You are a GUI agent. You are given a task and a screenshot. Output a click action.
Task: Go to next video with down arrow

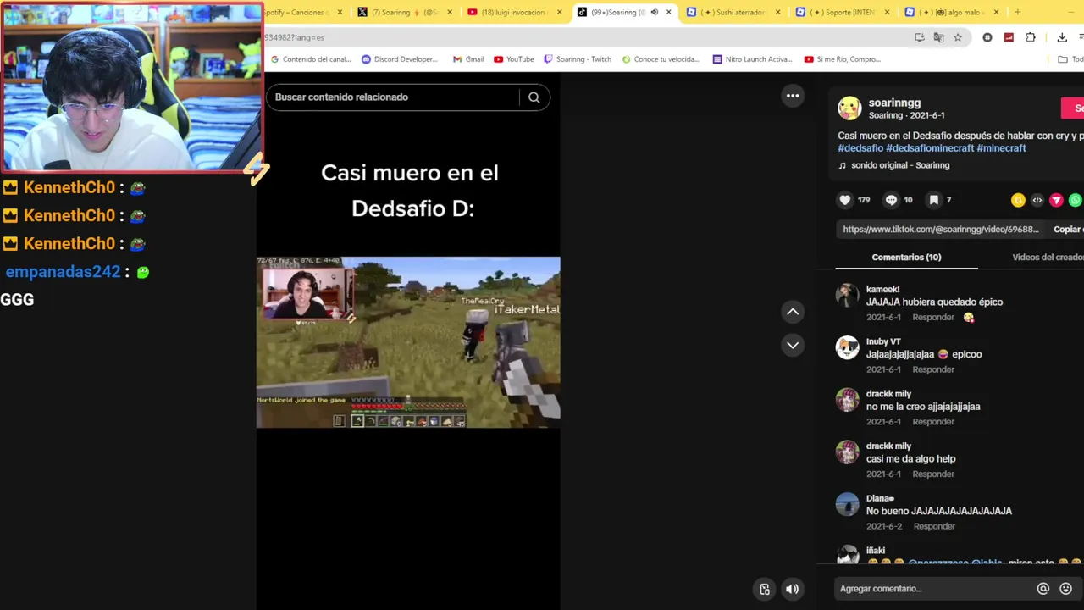[x=793, y=345]
